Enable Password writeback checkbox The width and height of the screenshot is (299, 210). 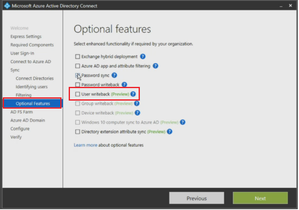point(78,84)
